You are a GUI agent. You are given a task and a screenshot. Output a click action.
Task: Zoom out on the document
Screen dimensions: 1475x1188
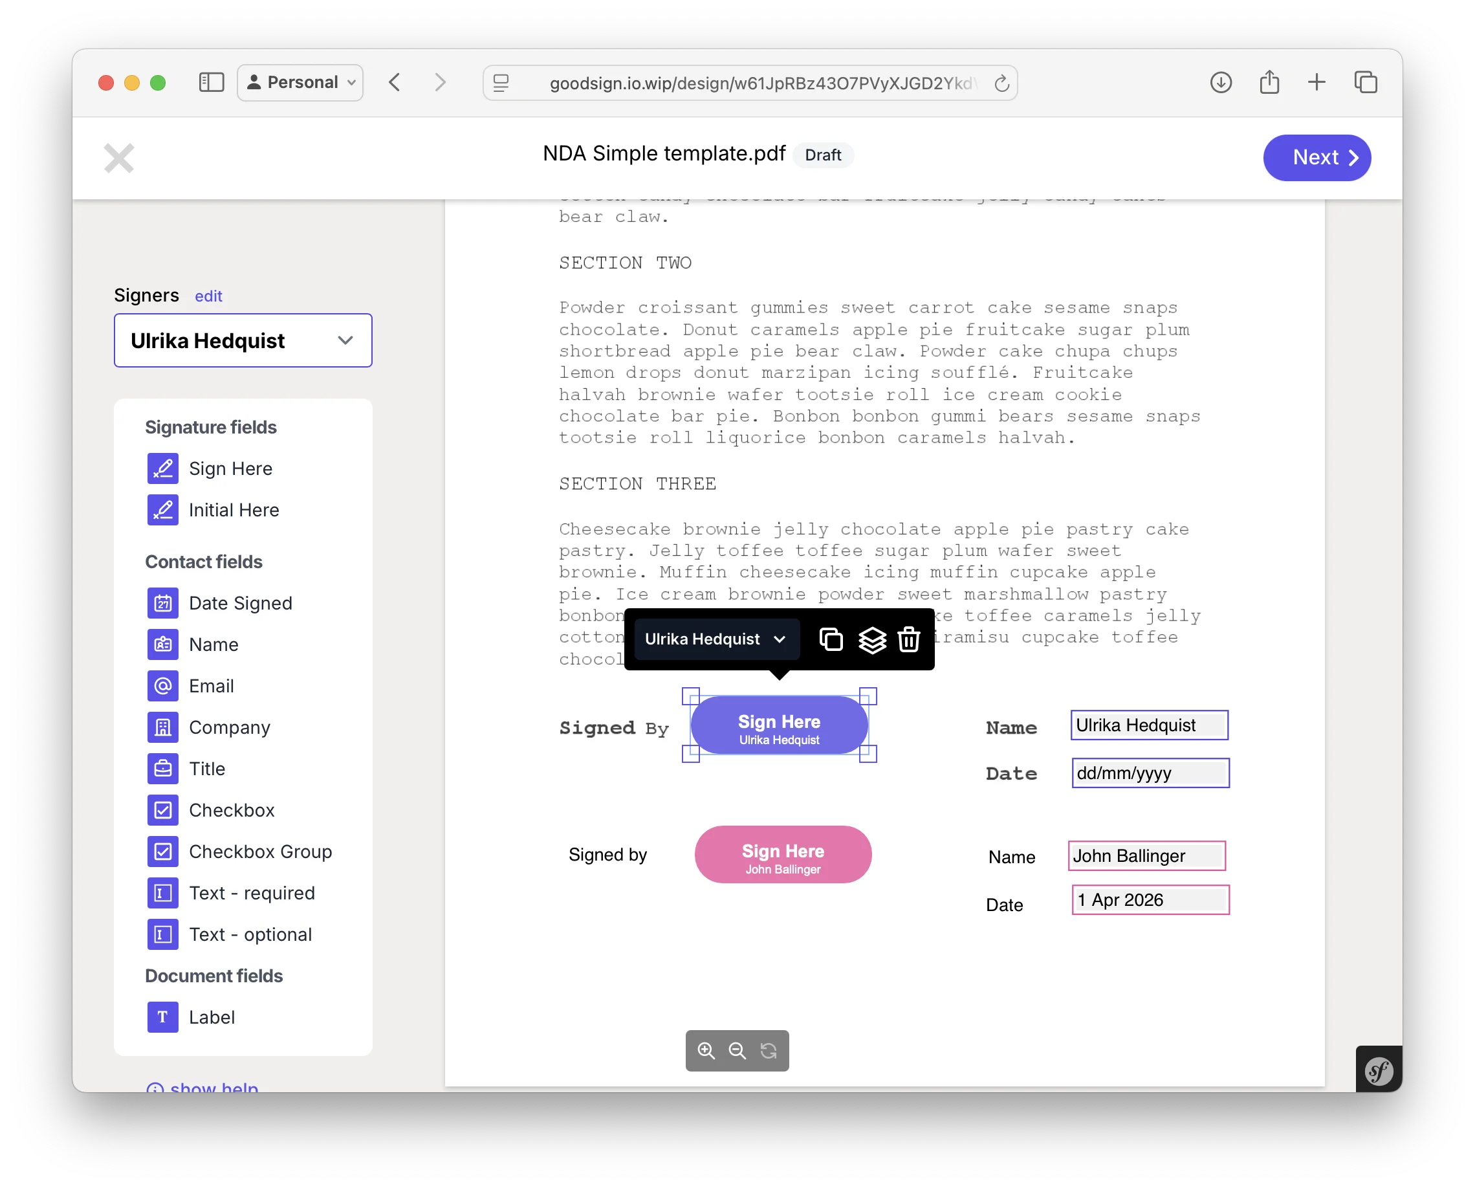point(737,1050)
